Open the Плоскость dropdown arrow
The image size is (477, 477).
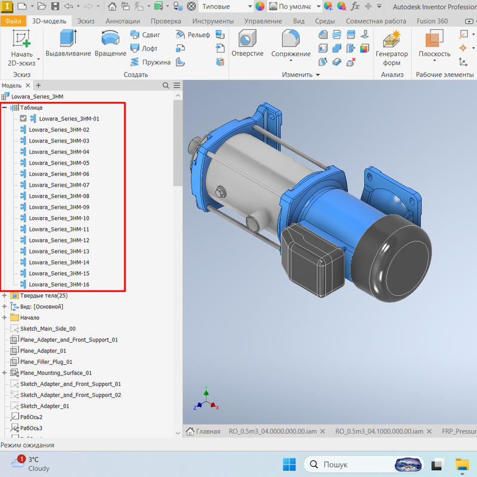click(x=435, y=61)
